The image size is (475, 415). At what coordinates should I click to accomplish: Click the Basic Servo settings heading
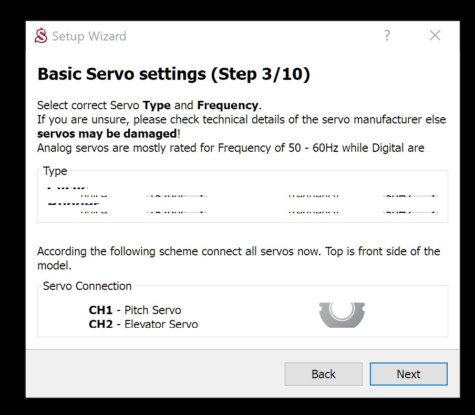pyautogui.click(x=173, y=74)
